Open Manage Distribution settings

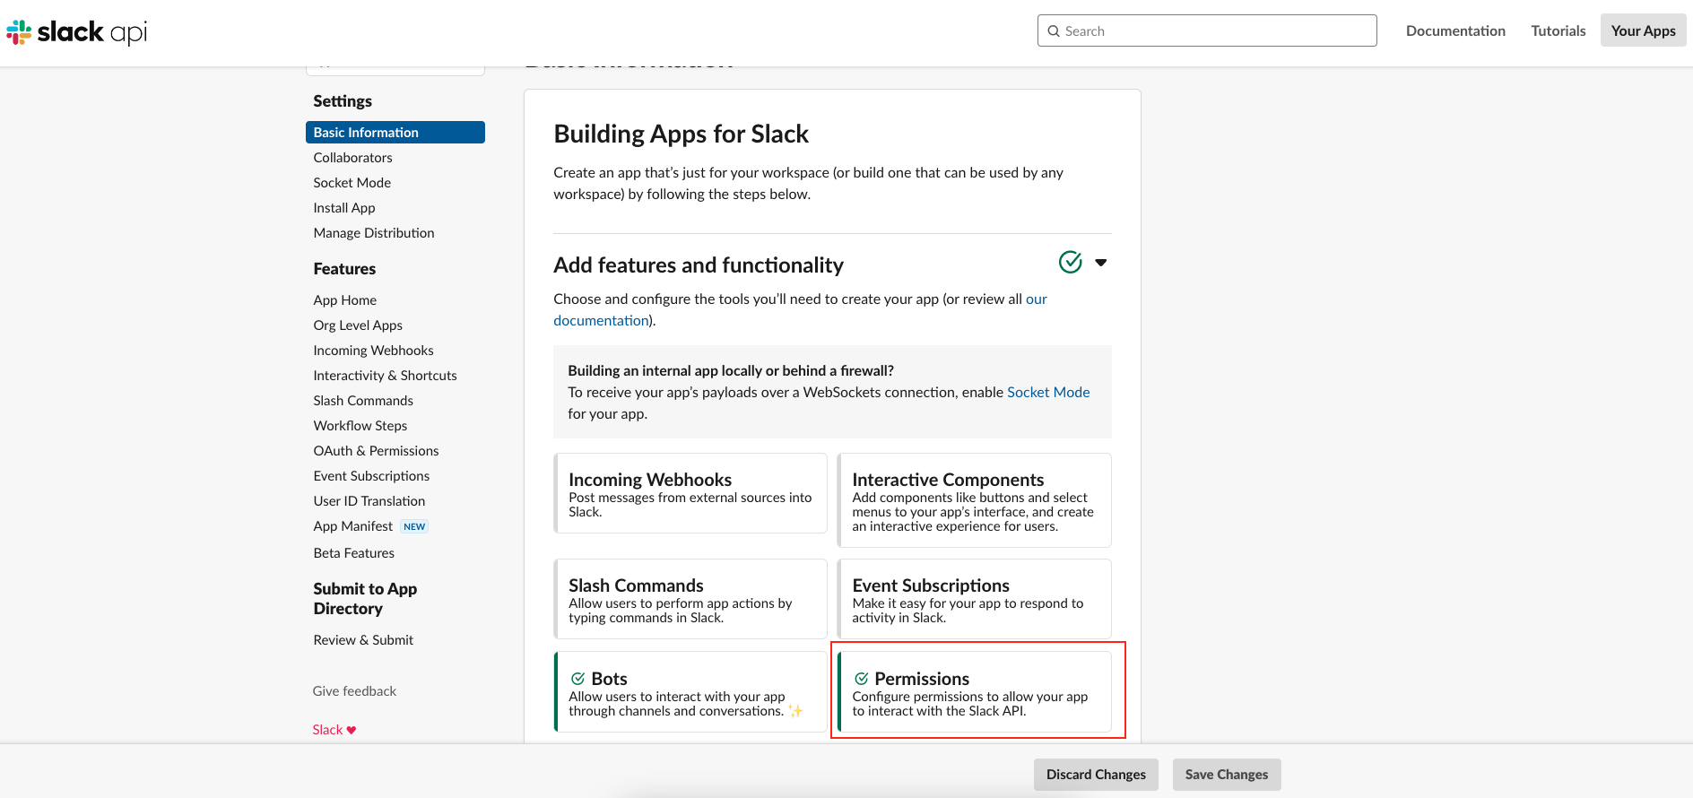(x=374, y=233)
